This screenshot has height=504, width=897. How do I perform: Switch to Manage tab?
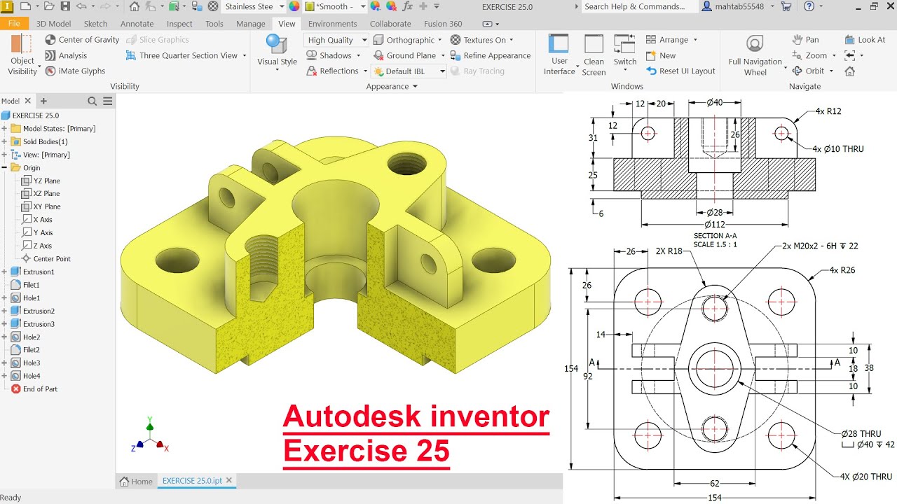pyautogui.click(x=251, y=24)
